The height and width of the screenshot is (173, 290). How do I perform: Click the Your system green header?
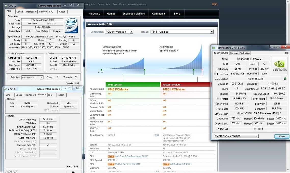click(x=133, y=85)
